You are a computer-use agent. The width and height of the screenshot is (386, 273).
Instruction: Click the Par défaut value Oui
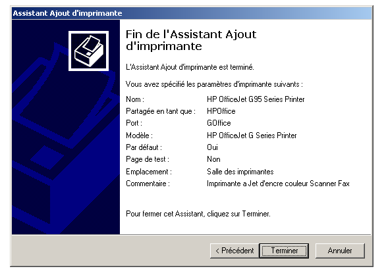tap(212, 147)
